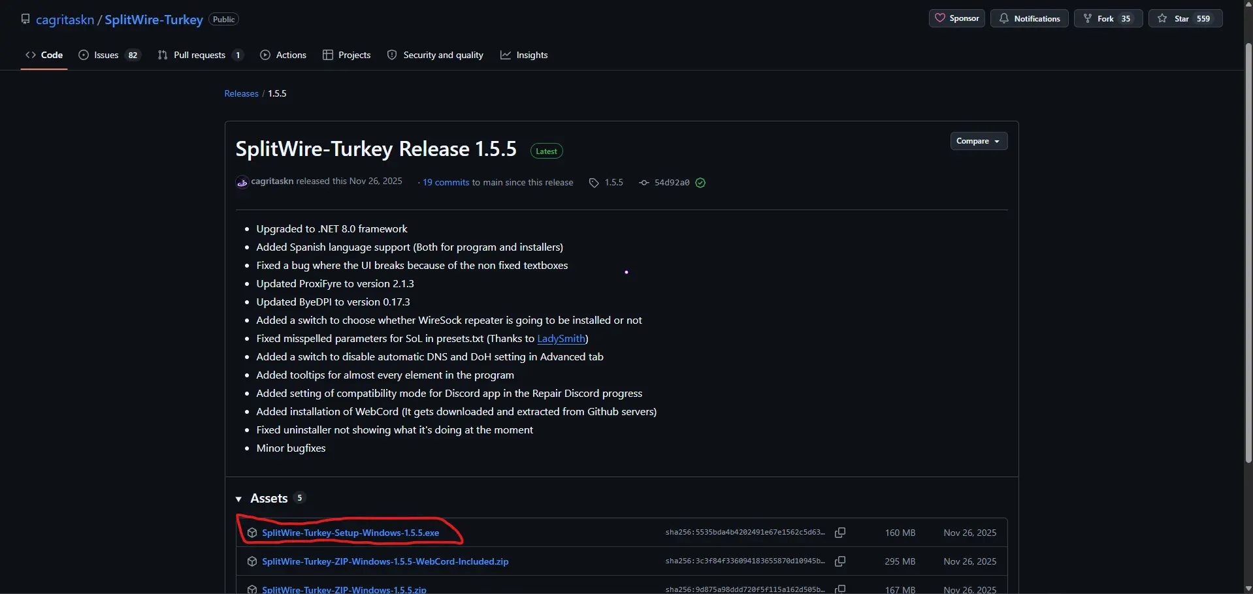Open the Insights tab
Viewport: 1253px width, 594px height.
524,55
